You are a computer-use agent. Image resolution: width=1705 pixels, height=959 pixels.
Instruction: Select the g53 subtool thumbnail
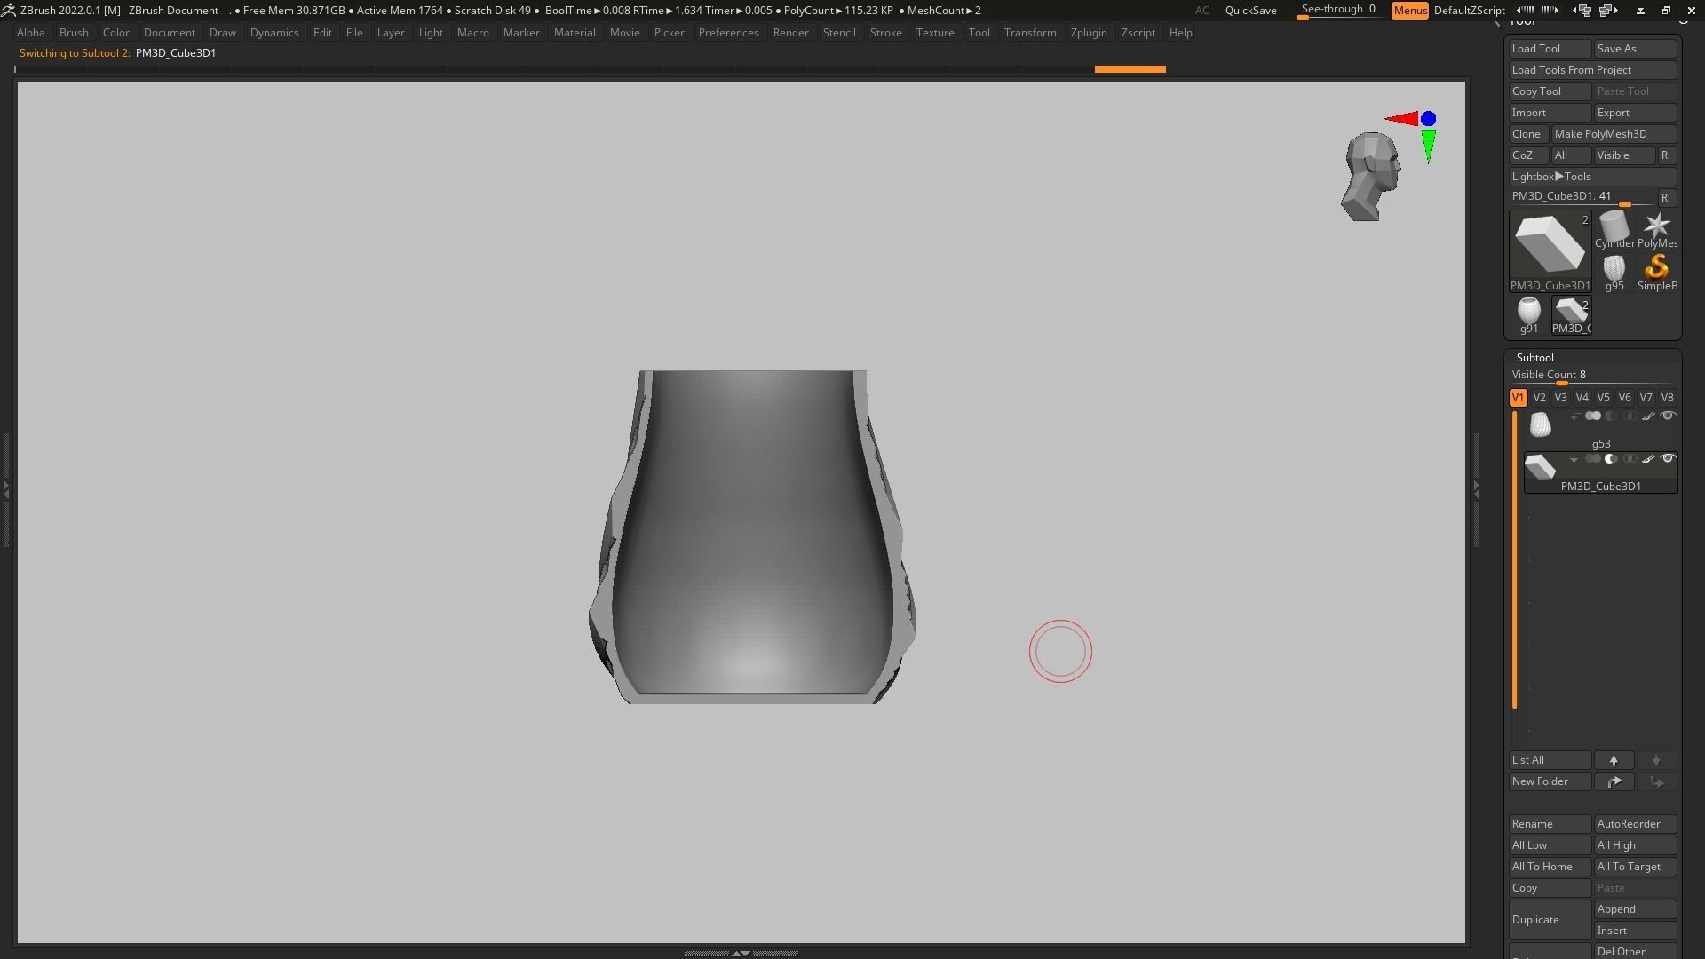[1540, 425]
